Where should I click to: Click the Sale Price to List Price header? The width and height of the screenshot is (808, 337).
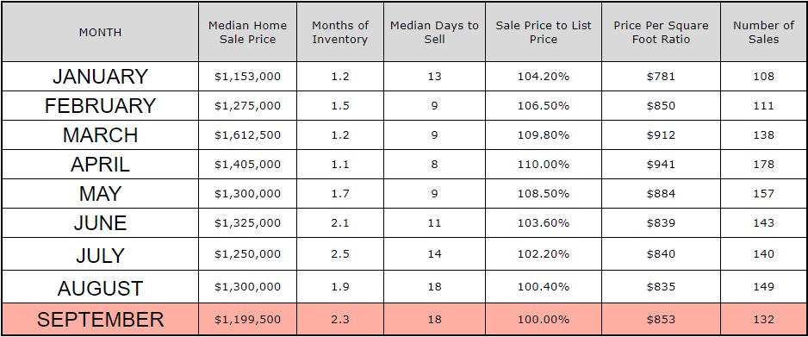pos(544,32)
